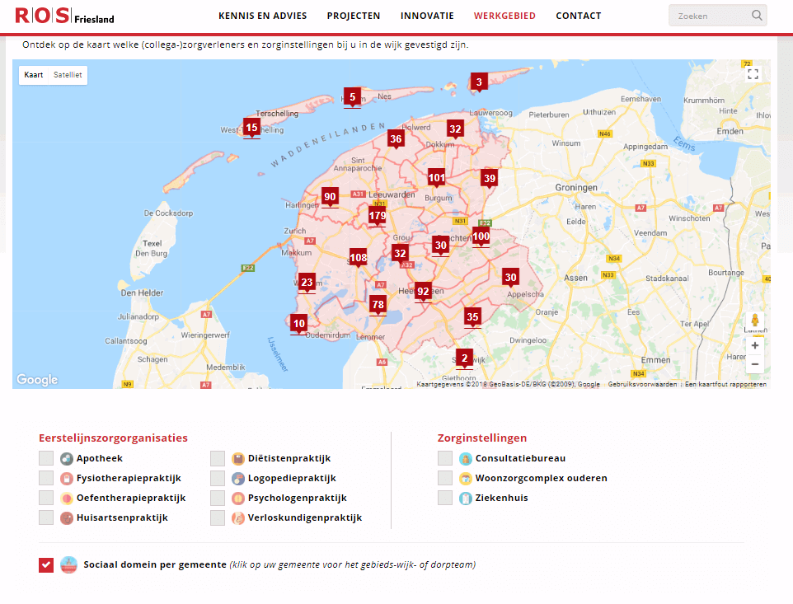793x604 pixels.
Task: Open the Kennis en Advies menu
Action: [x=262, y=16]
